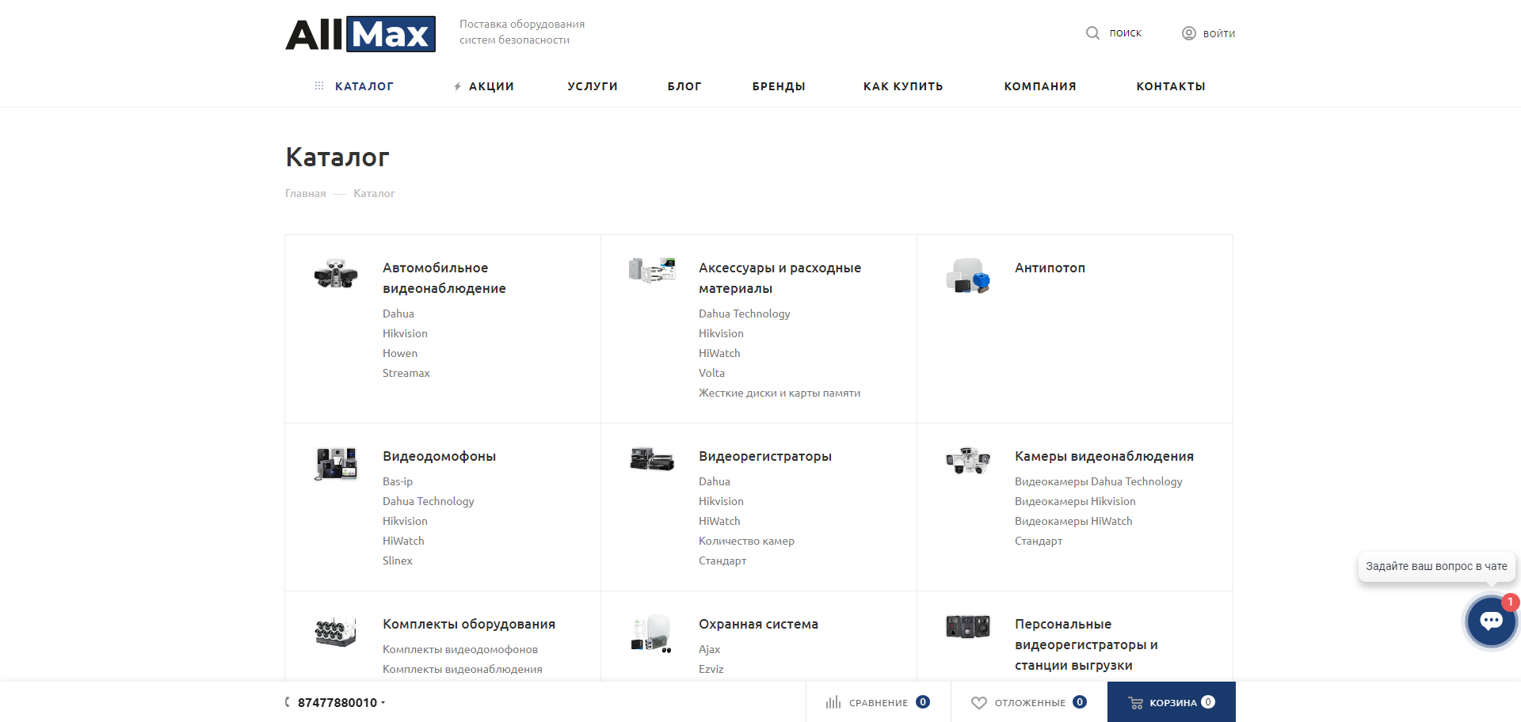Screen dimensions: 1521x722
Task: Open Охранная система category image
Action: tap(652, 633)
